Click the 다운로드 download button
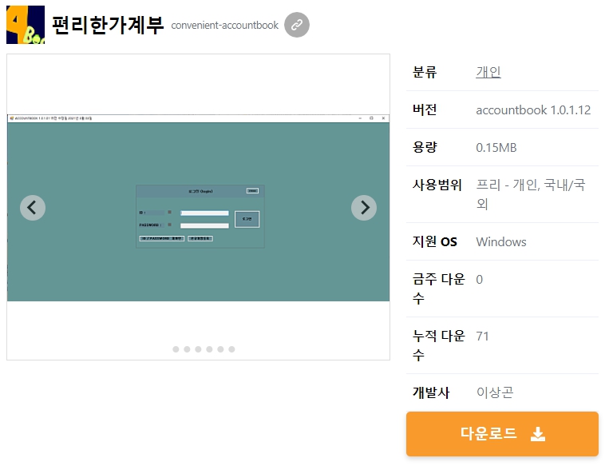Viewport: 609px width, 466px height. coord(502,434)
